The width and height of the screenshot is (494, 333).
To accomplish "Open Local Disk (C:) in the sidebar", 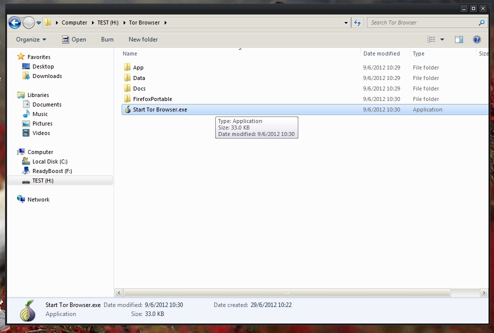I will 50,161.
